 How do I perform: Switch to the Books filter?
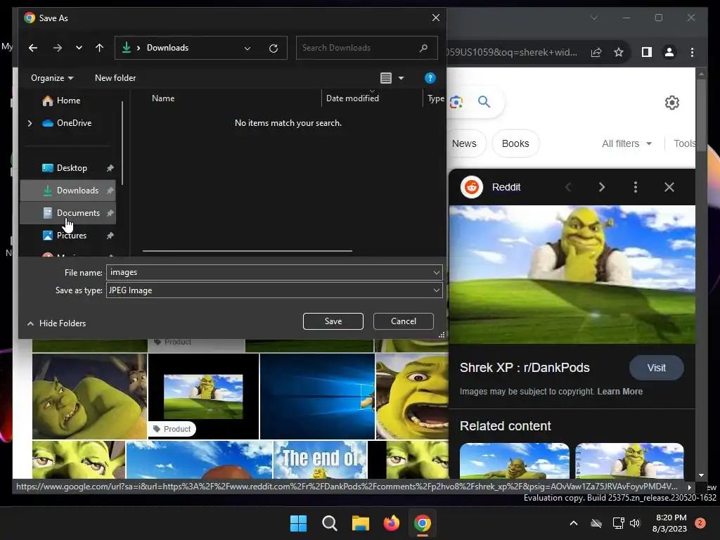pos(515,143)
